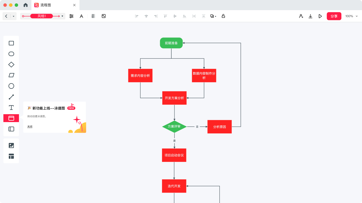Pick the parallelogram shape tool

11,75
